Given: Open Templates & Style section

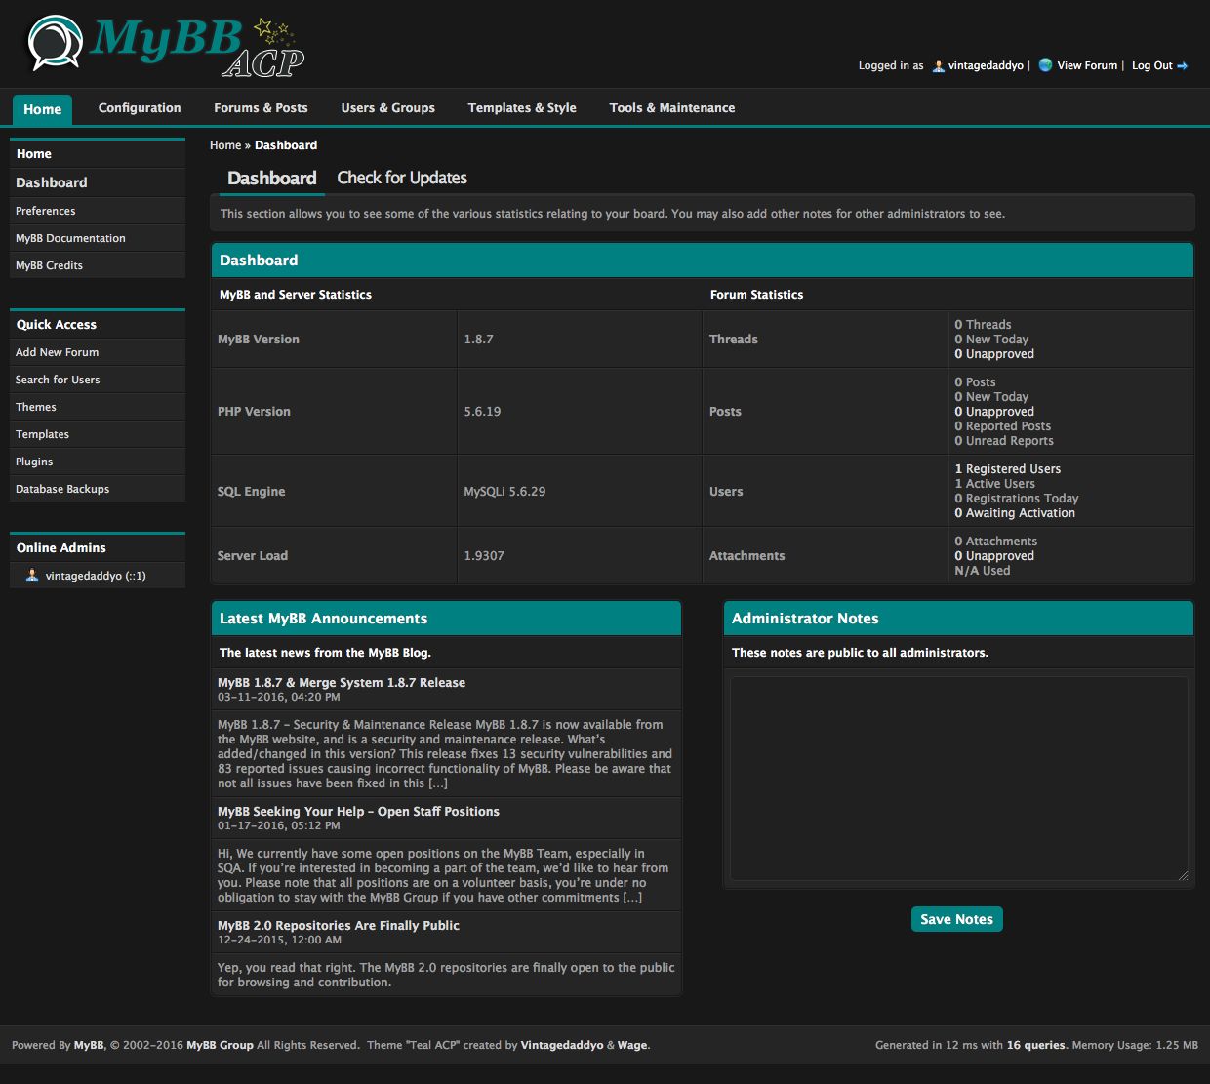Looking at the screenshot, I should tap(522, 108).
